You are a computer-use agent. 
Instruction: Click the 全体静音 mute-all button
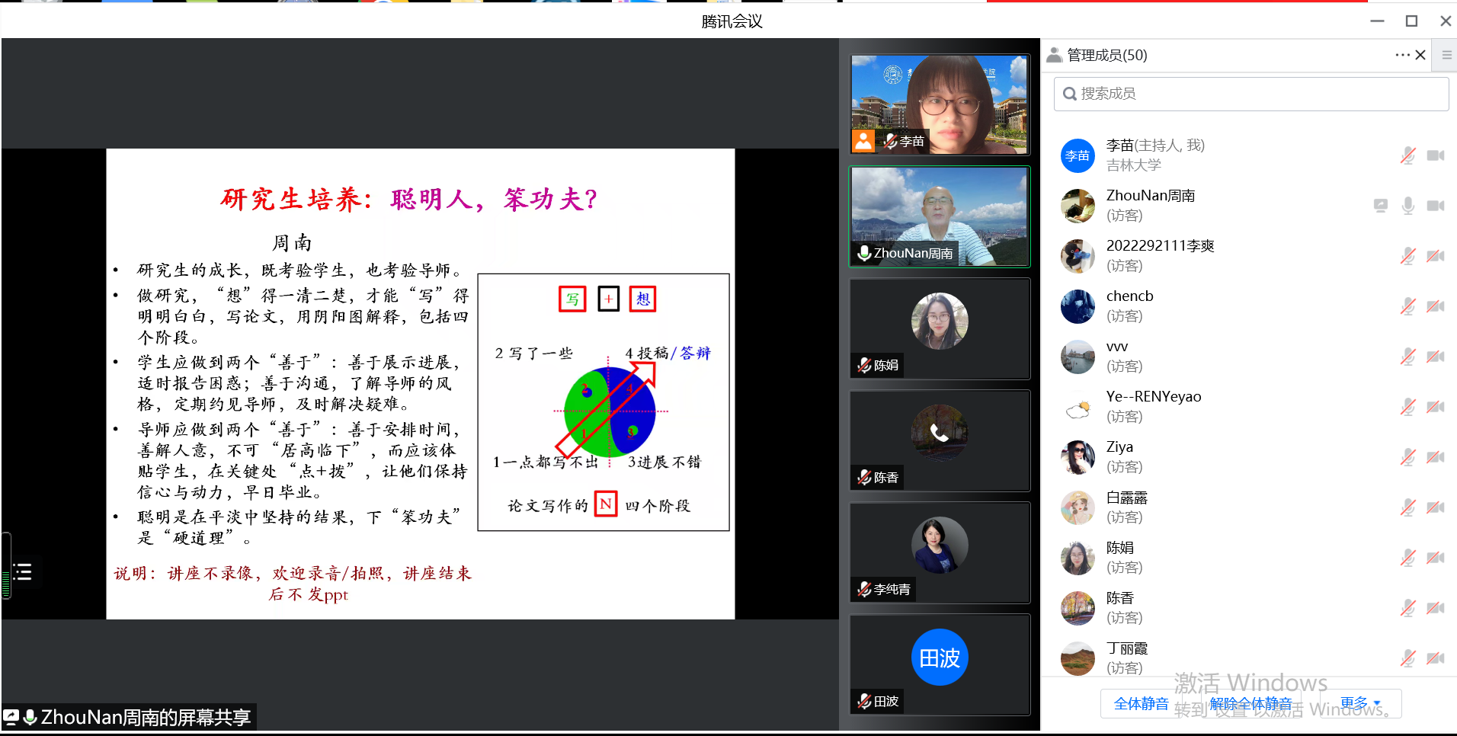point(1141,703)
